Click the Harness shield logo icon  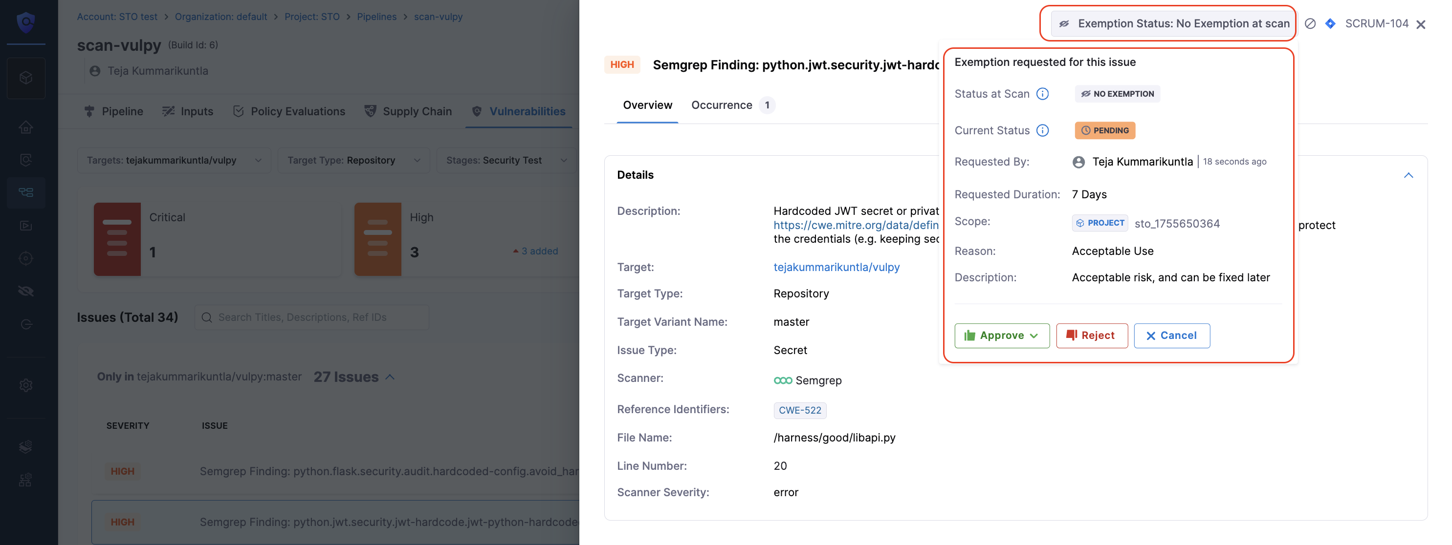[x=26, y=22]
